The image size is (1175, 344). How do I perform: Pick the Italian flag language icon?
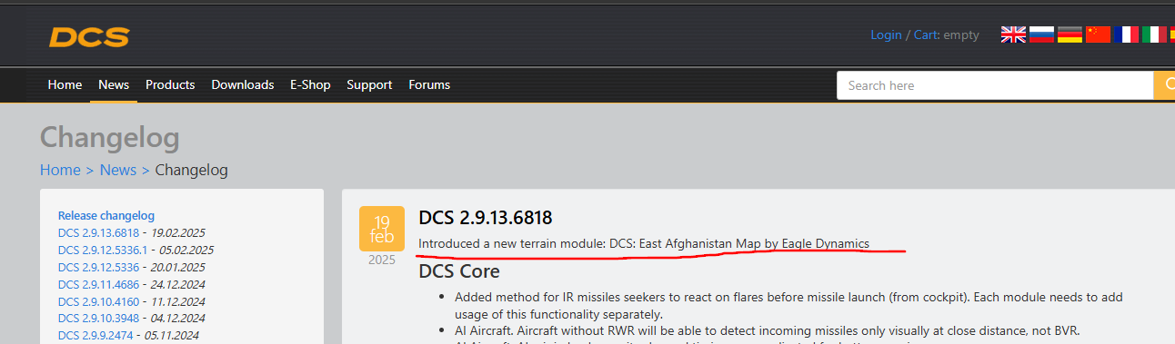tap(1155, 34)
